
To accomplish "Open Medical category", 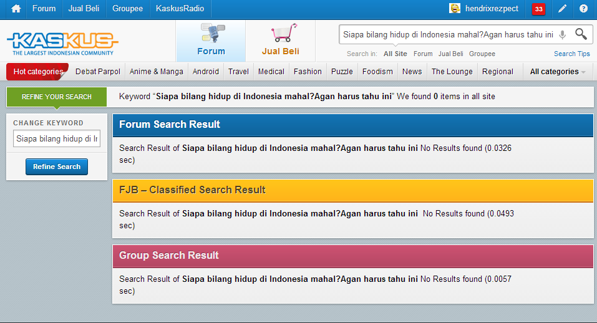I will (x=271, y=72).
